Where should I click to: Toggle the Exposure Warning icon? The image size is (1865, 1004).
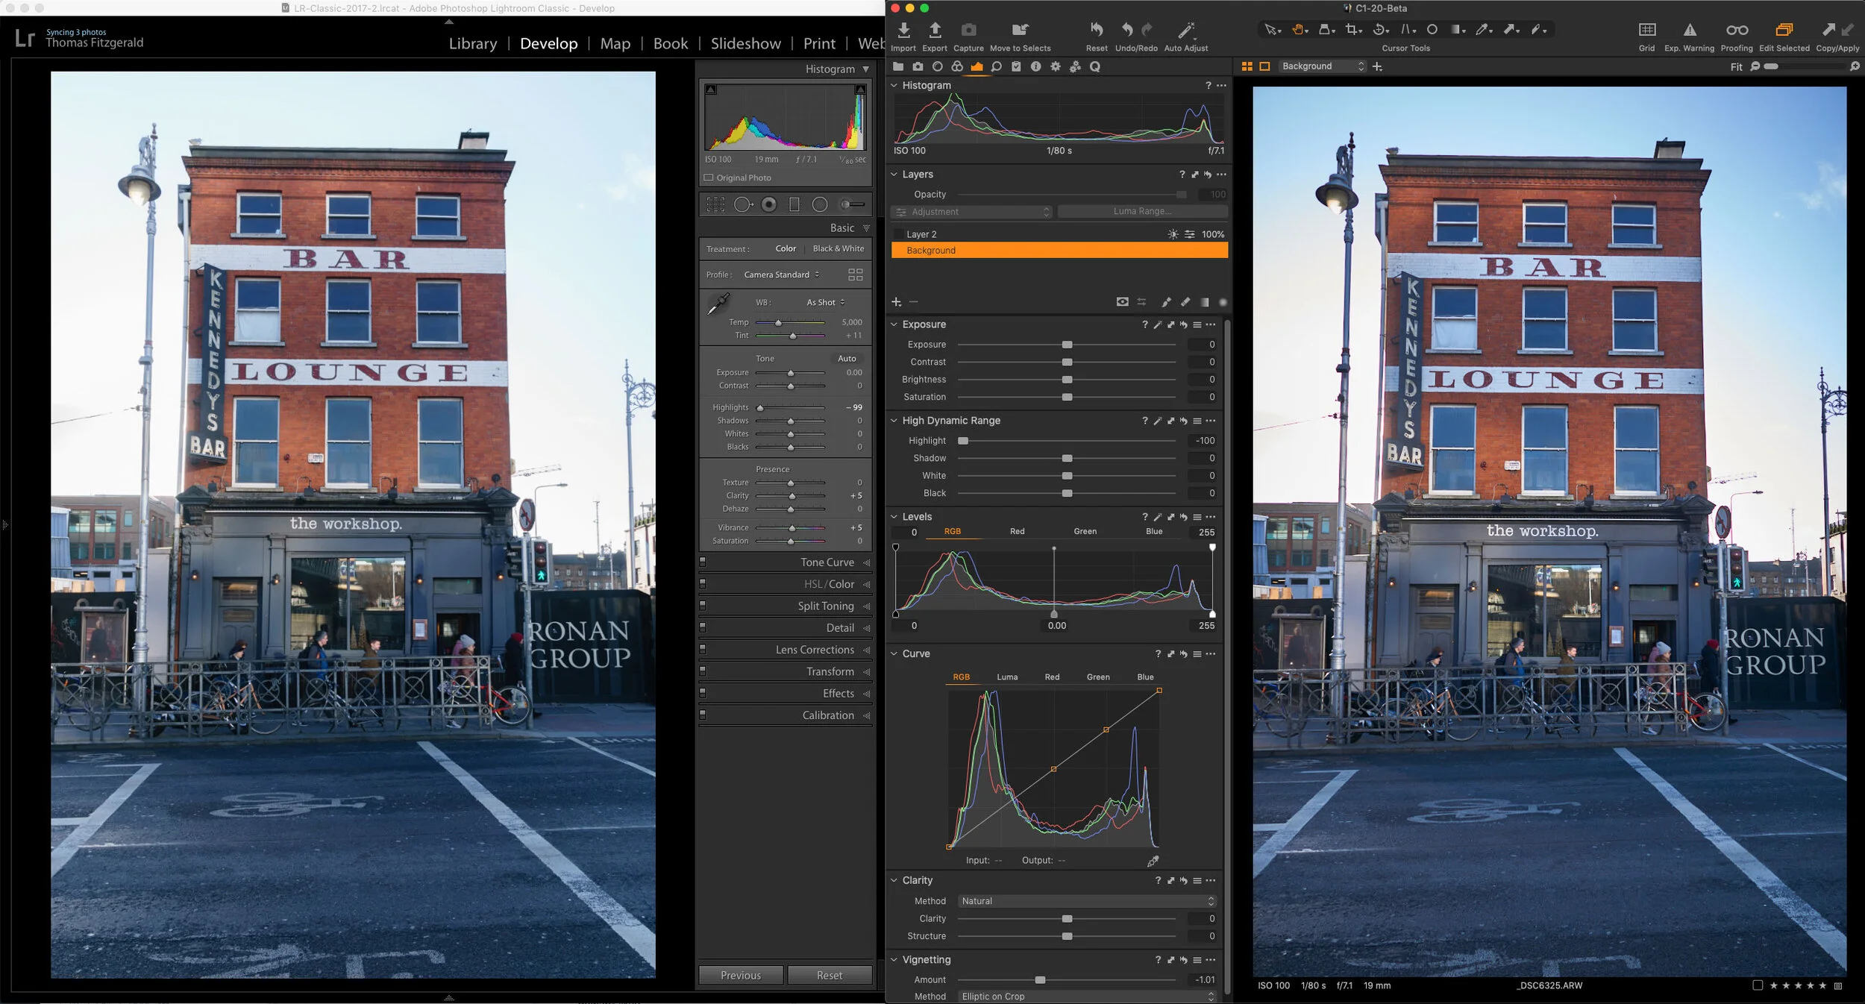[1690, 31]
